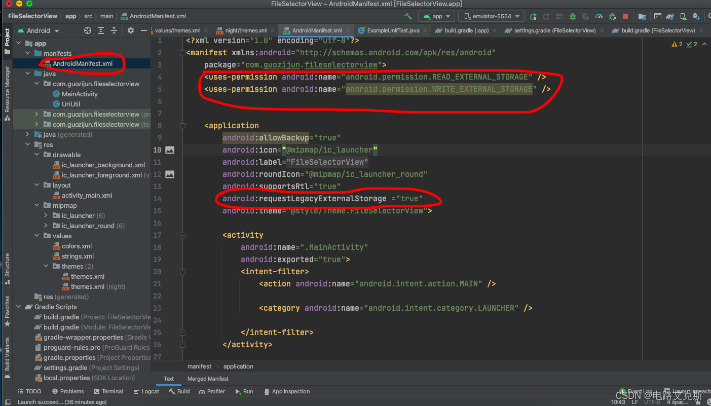Collapse the drawable folder
This screenshot has width=711, height=406.
pos(37,155)
